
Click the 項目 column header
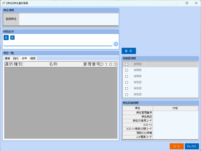(137, 108)
